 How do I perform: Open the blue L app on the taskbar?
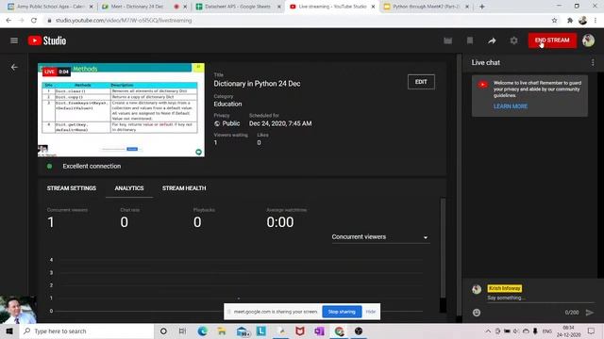pyautogui.click(x=261, y=331)
